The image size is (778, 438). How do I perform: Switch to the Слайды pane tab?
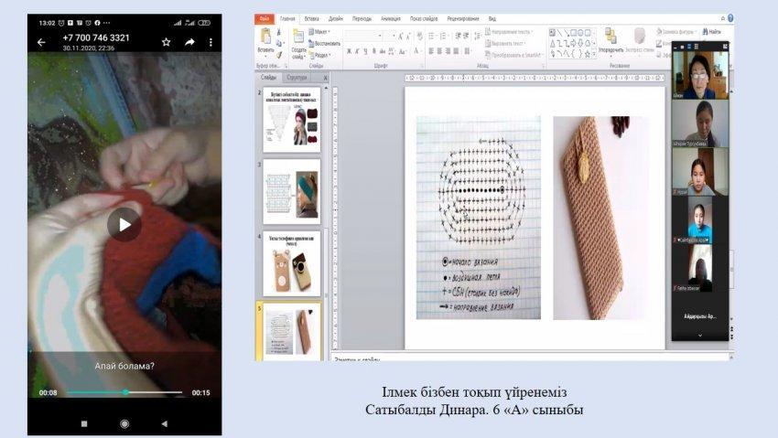268,78
